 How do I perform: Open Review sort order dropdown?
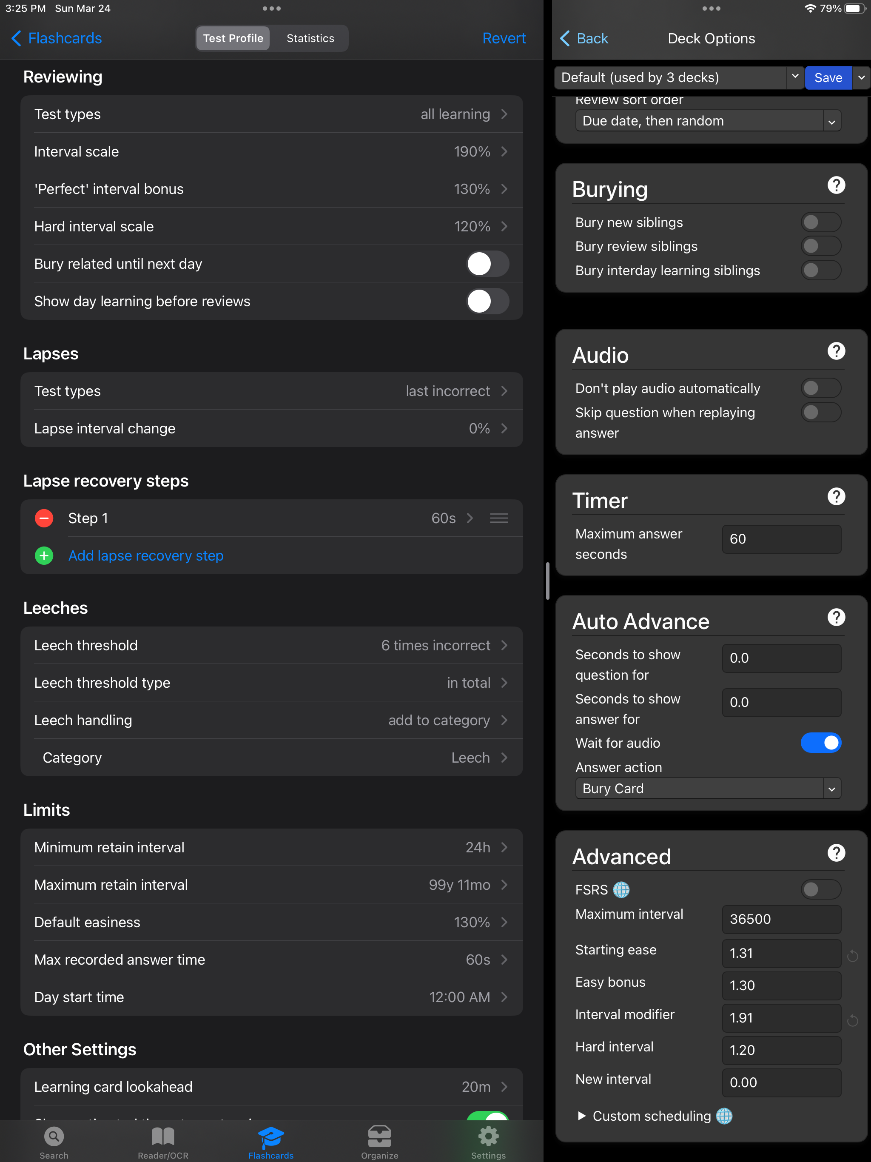(x=708, y=121)
